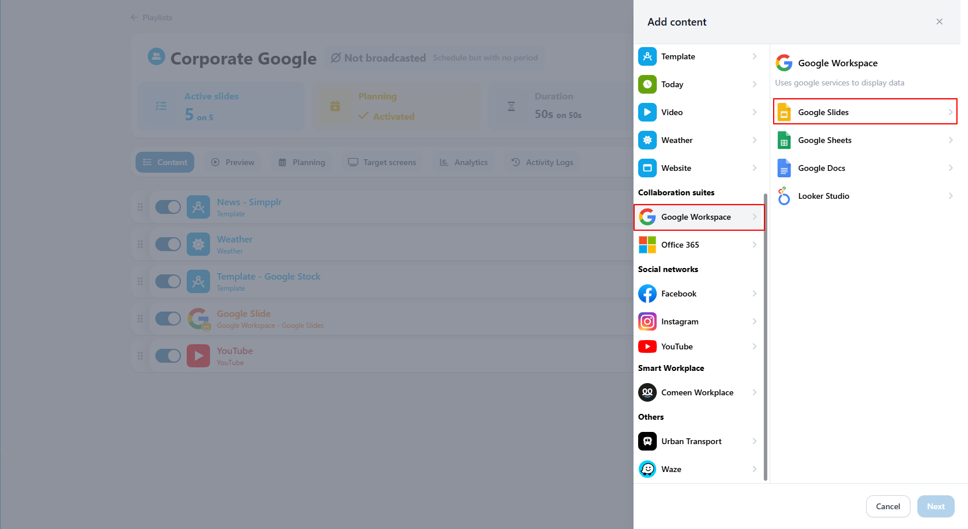Click the "Smart Workplace" heading
The image size is (968, 529).
point(671,368)
